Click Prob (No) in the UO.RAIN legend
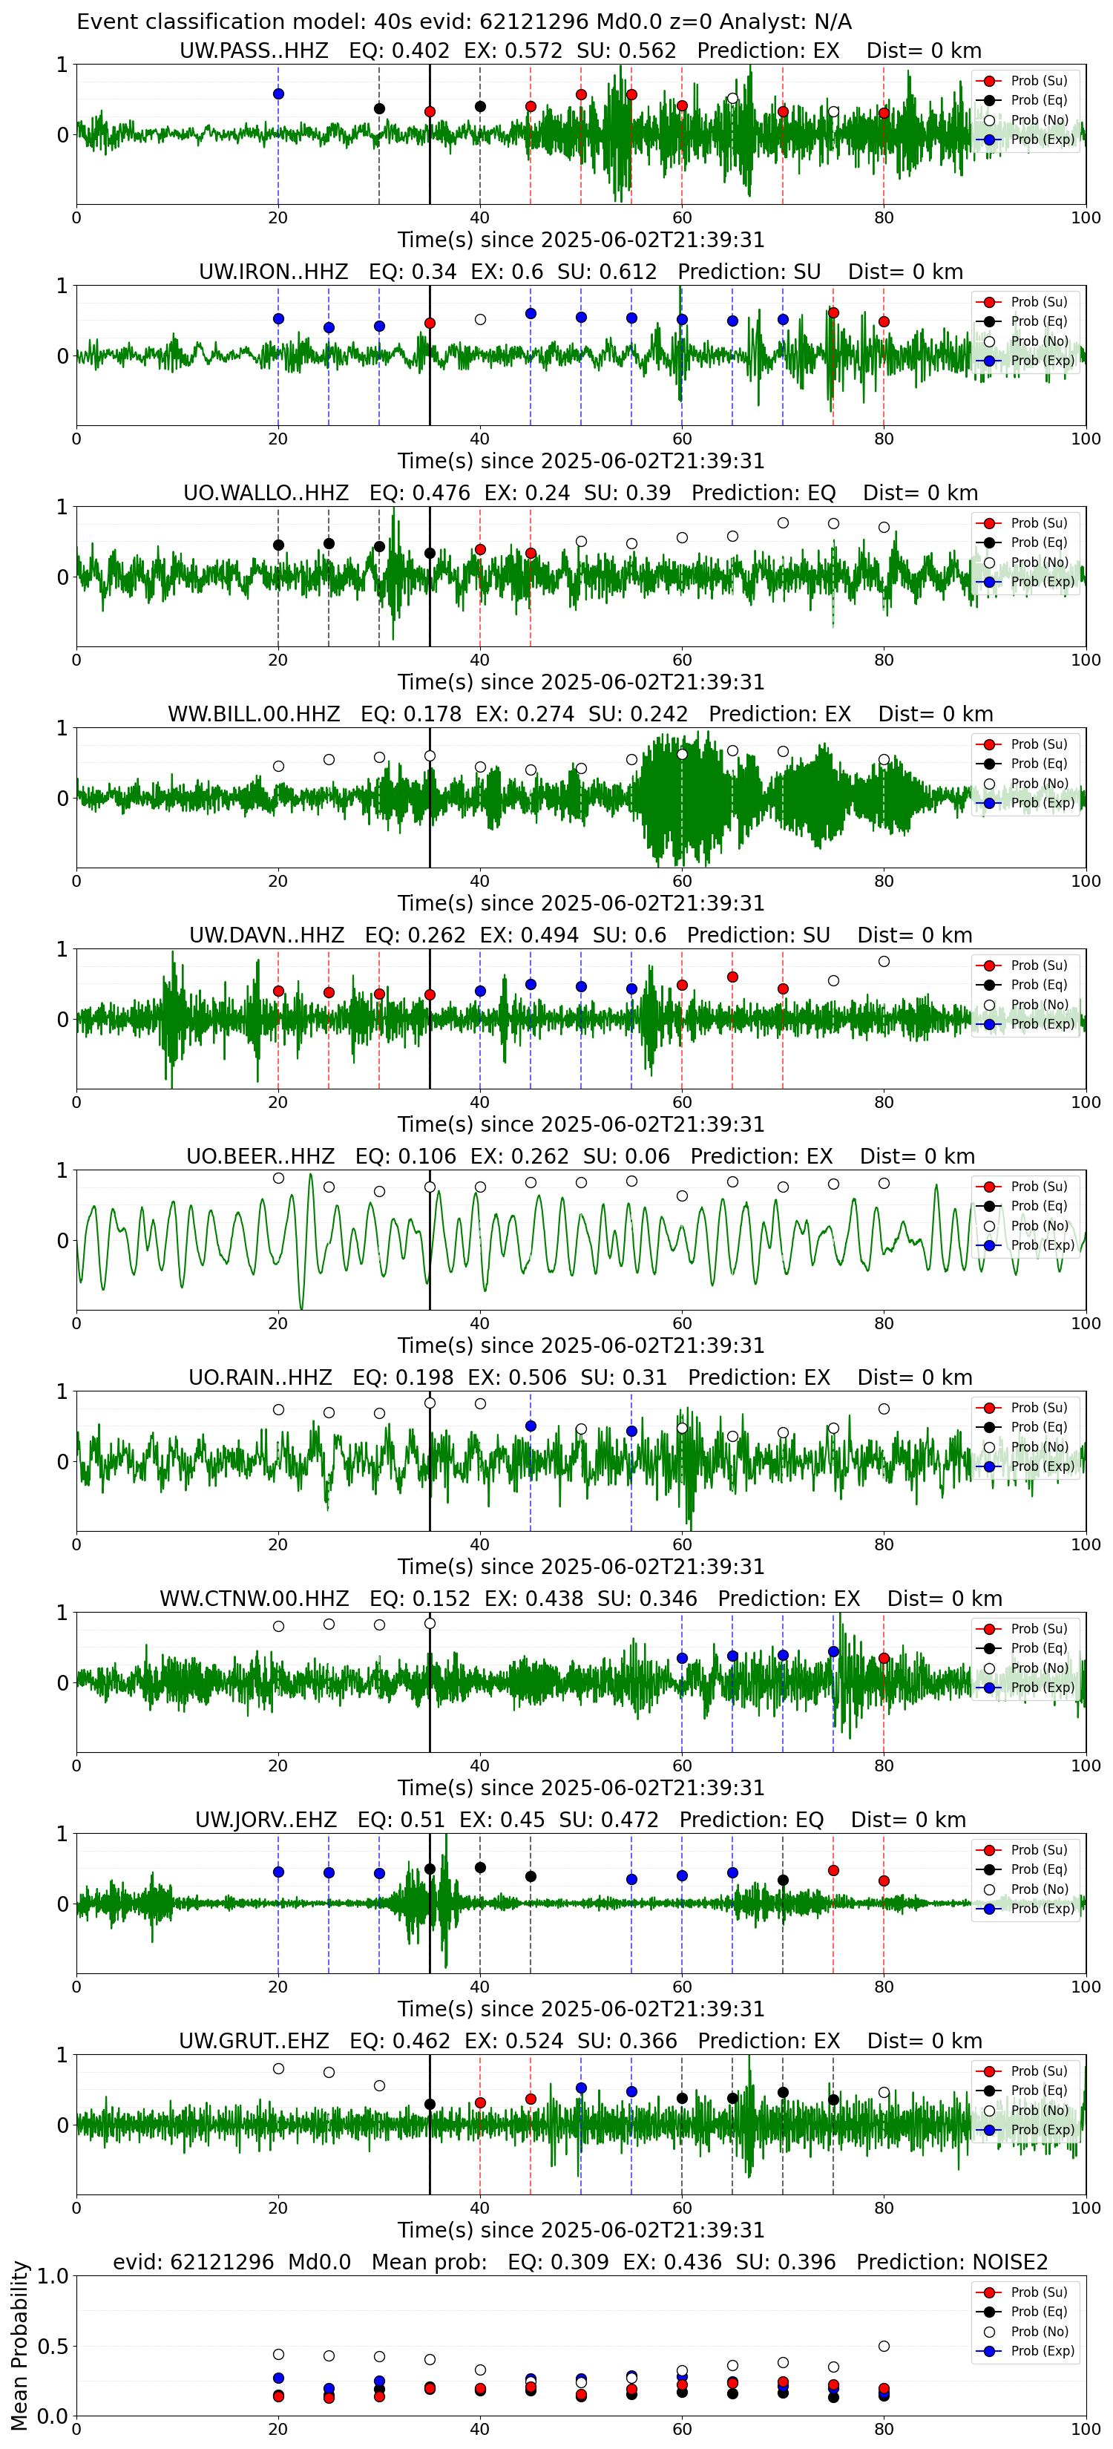 point(1040,1447)
